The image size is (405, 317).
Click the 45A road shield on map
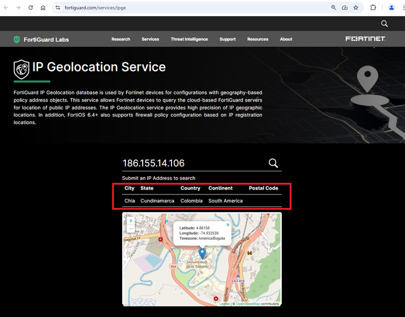click(x=173, y=266)
